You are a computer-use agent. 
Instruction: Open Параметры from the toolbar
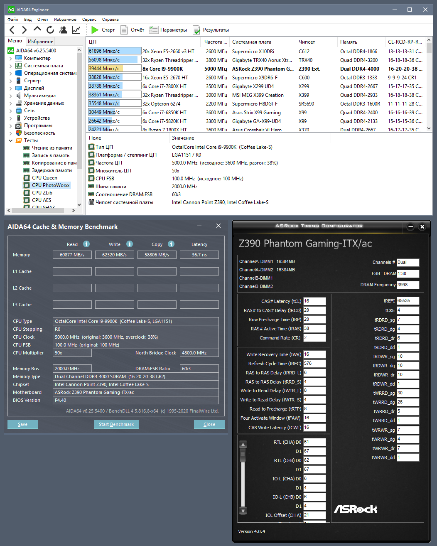pyautogui.click(x=168, y=30)
